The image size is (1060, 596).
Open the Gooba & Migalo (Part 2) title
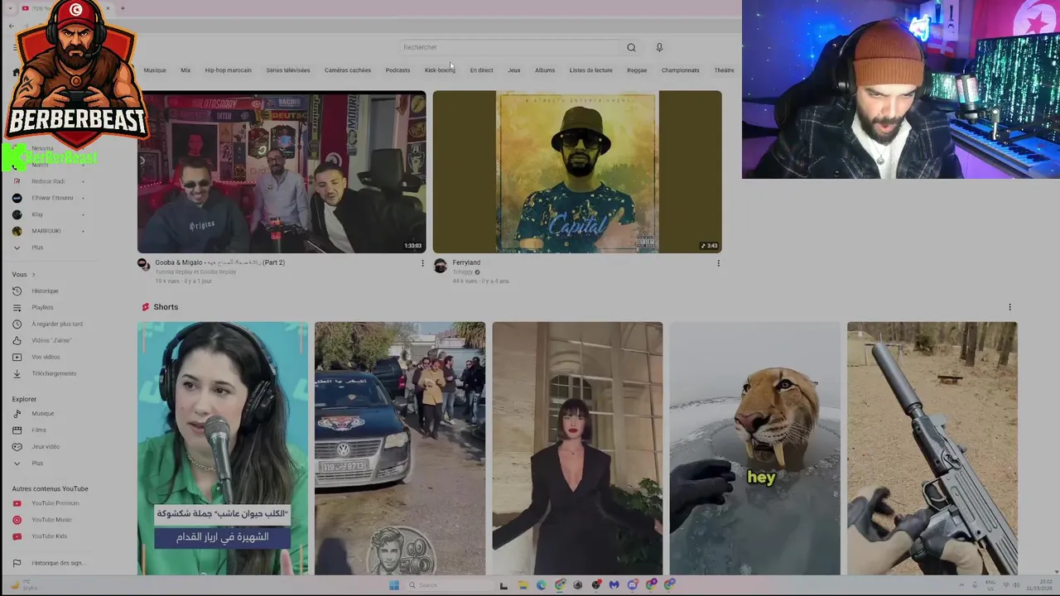(220, 262)
